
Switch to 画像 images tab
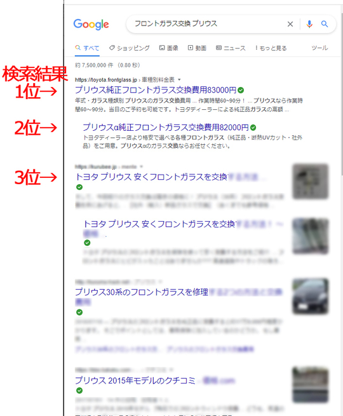click(x=169, y=48)
